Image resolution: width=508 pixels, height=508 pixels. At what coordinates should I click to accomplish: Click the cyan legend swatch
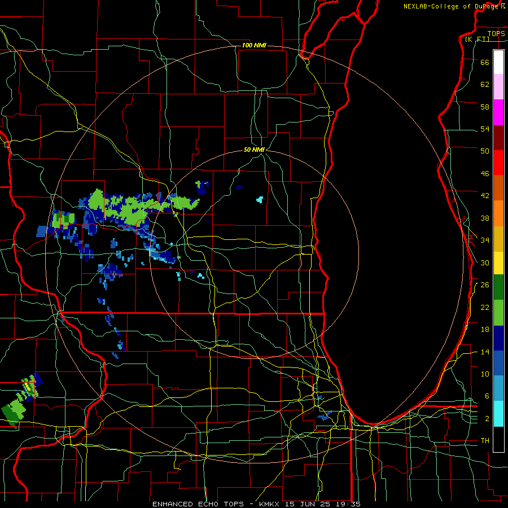click(x=498, y=414)
